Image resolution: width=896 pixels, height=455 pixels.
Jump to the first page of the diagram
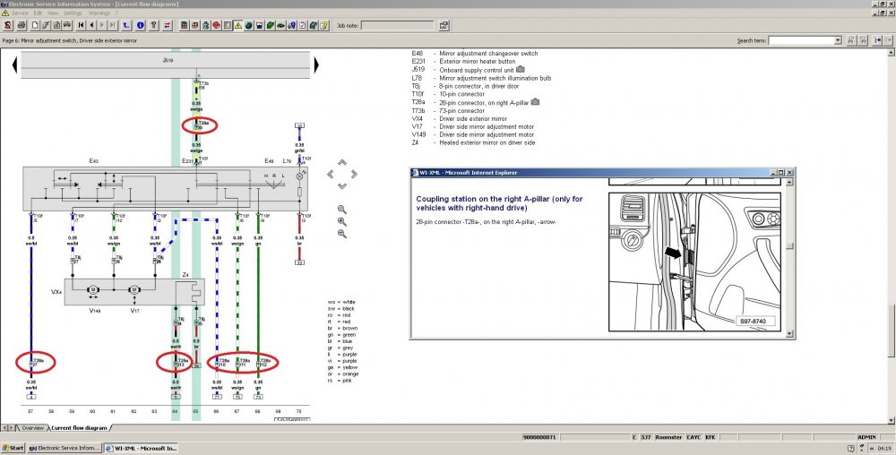[x=82, y=25]
